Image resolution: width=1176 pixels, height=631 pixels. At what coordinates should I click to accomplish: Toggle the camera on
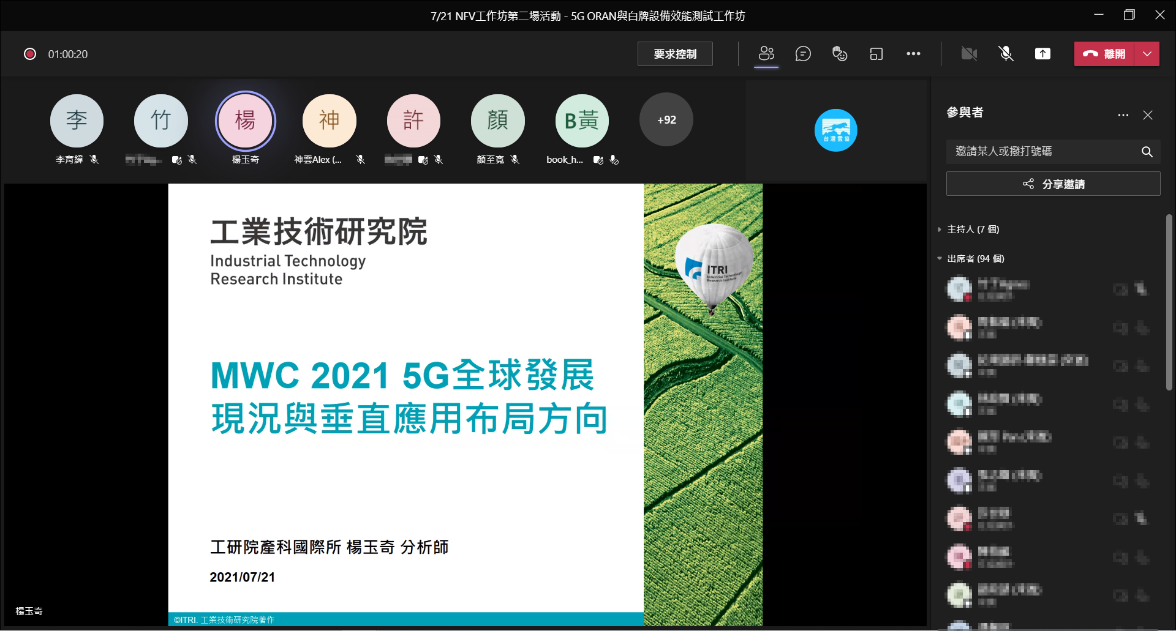[x=969, y=54]
